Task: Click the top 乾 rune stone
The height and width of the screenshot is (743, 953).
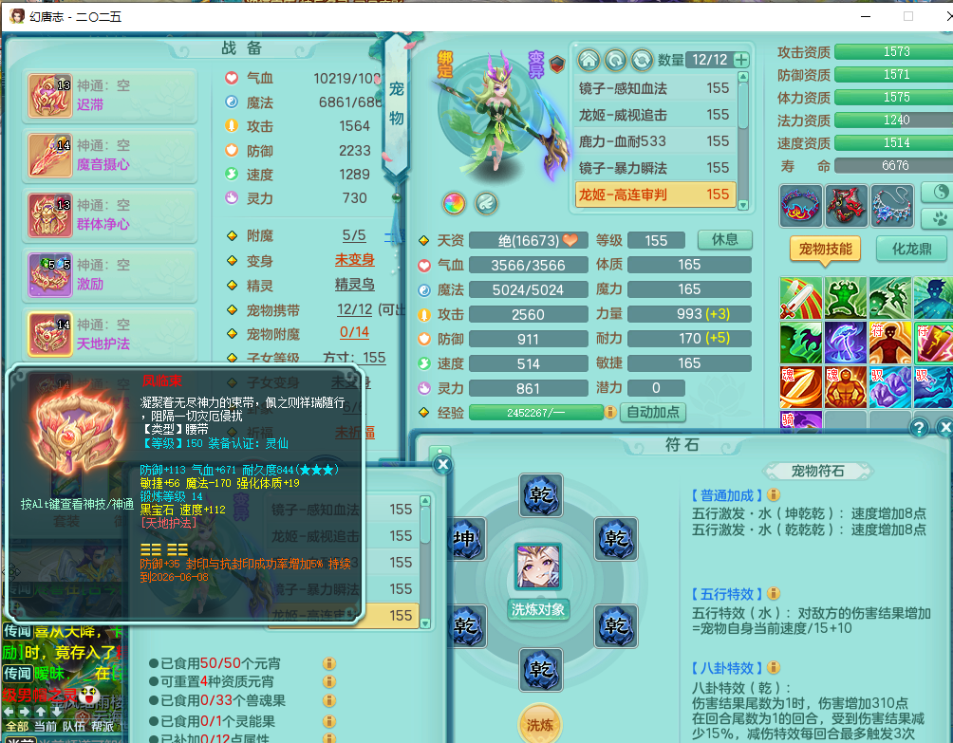Action: point(541,495)
